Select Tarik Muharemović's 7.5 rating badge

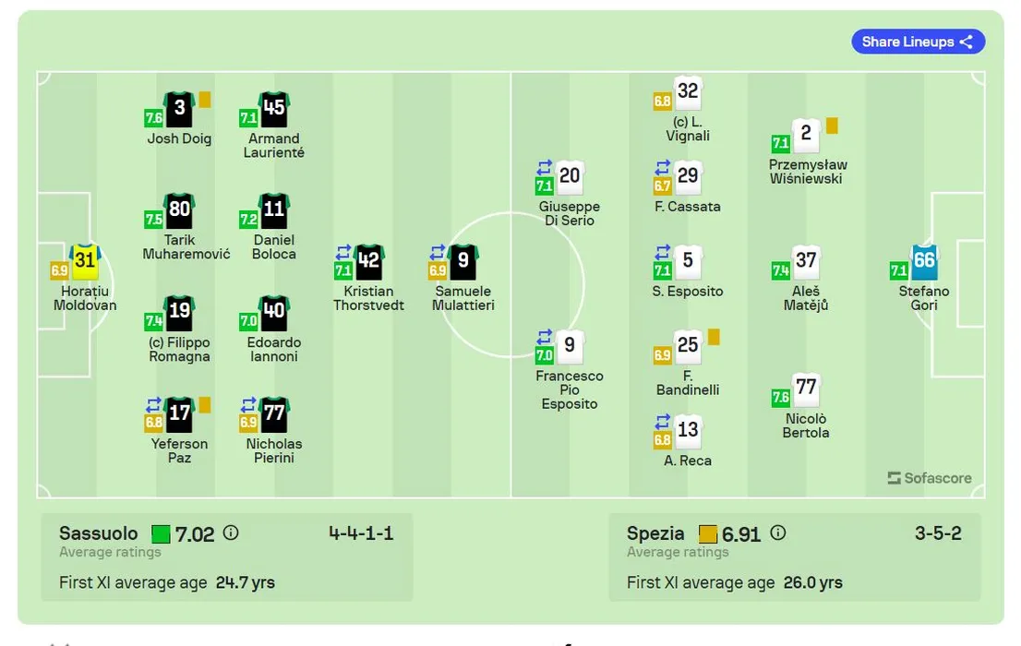(x=153, y=220)
